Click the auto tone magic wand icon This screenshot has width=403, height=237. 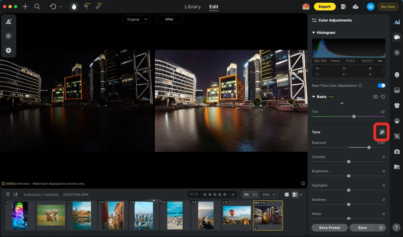click(x=382, y=132)
